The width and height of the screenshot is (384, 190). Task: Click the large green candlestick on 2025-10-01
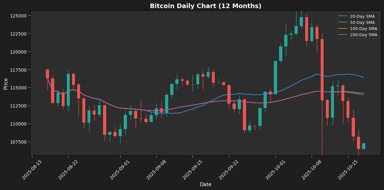point(275,77)
